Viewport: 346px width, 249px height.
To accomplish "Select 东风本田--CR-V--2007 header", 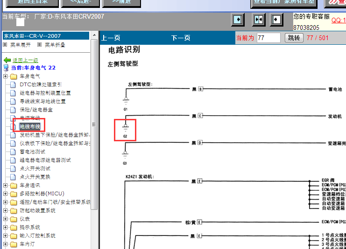I will tap(46, 36).
